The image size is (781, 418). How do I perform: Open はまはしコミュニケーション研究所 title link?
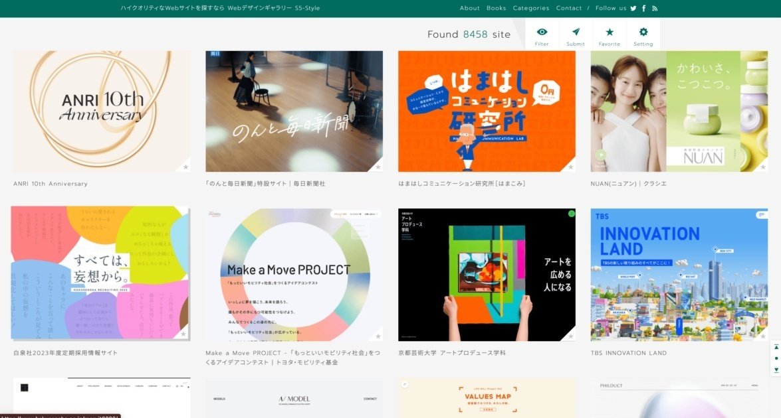tap(462, 183)
